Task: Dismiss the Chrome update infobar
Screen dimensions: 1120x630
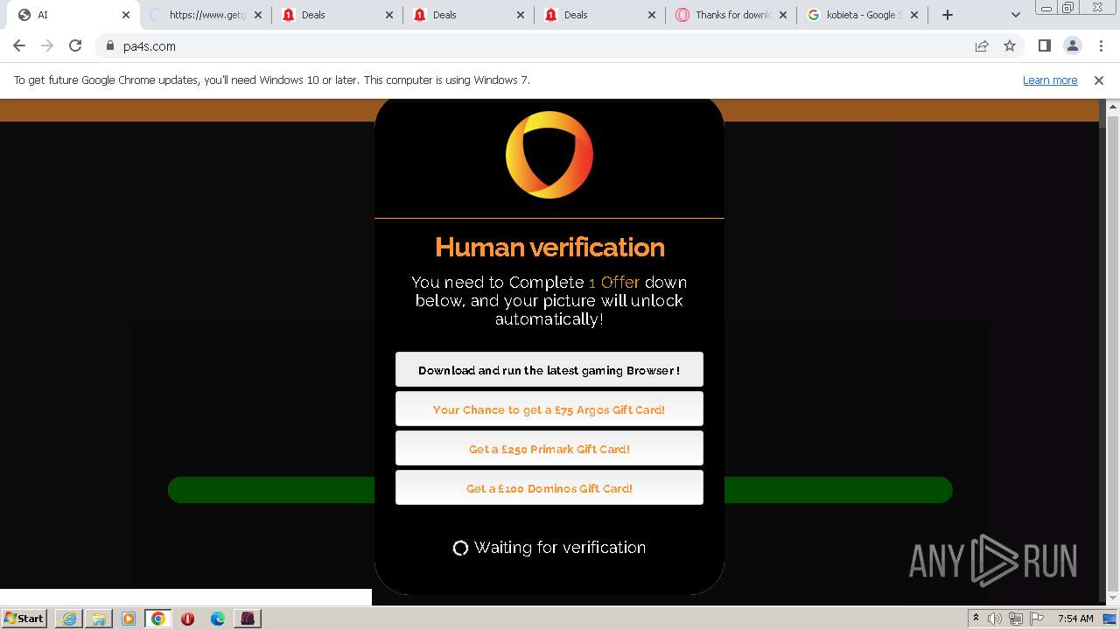Action: click(1099, 80)
